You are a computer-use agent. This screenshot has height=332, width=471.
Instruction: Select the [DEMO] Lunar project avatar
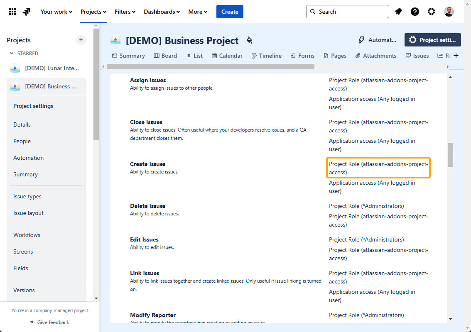[15, 68]
